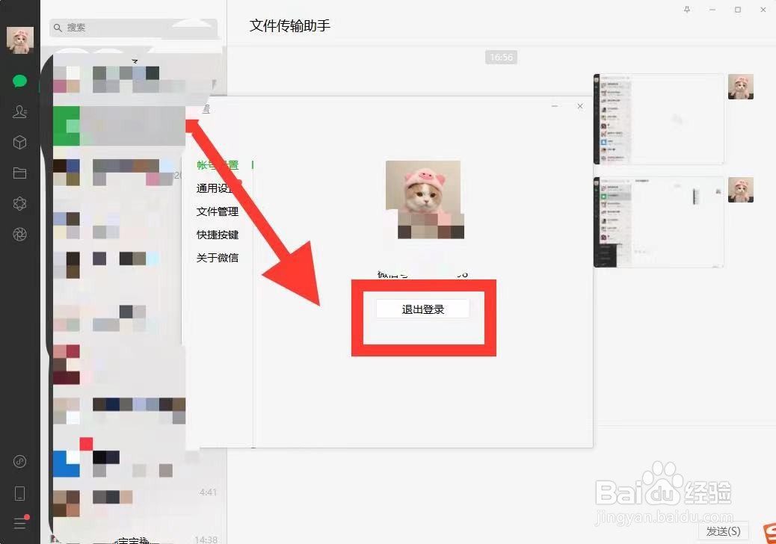The height and width of the screenshot is (544, 776).
Task: Select the 通用设置 settings tab
Action: point(218,188)
